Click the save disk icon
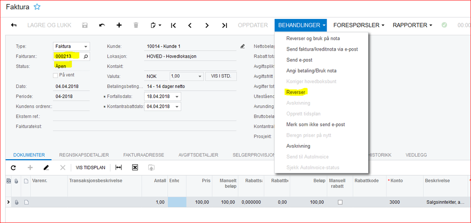Screen dimensions: 471x223 [85, 25]
